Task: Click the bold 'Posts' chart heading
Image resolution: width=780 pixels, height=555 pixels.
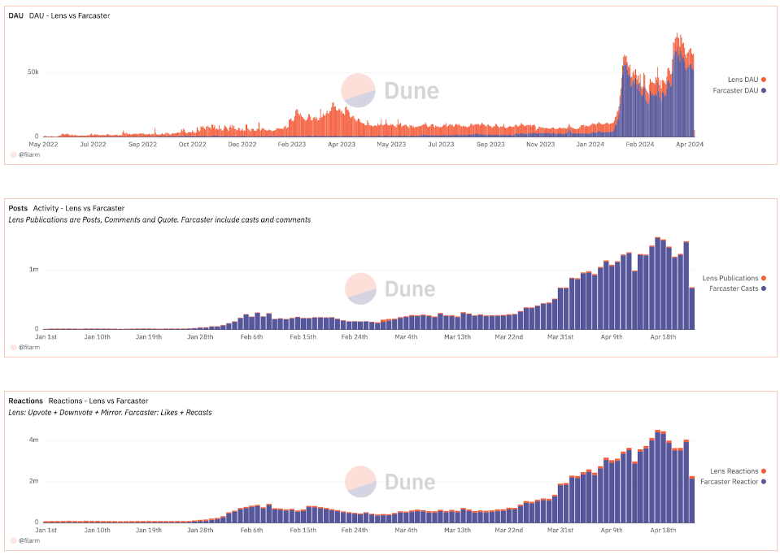Action: (18, 208)
